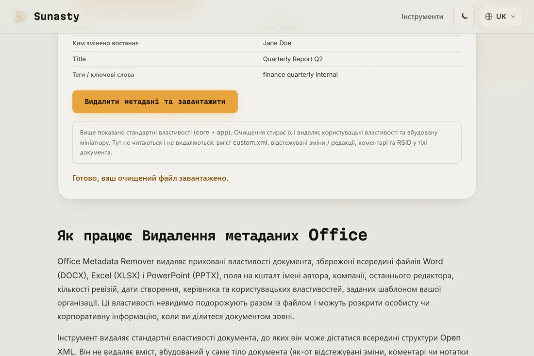Click the info note about custom.xml
Image resolution: width=534 pixels, height=356 pixels.
[267, 142]
